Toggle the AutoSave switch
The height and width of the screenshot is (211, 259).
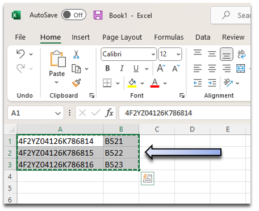pyautogui.click(x=74, y=15)
